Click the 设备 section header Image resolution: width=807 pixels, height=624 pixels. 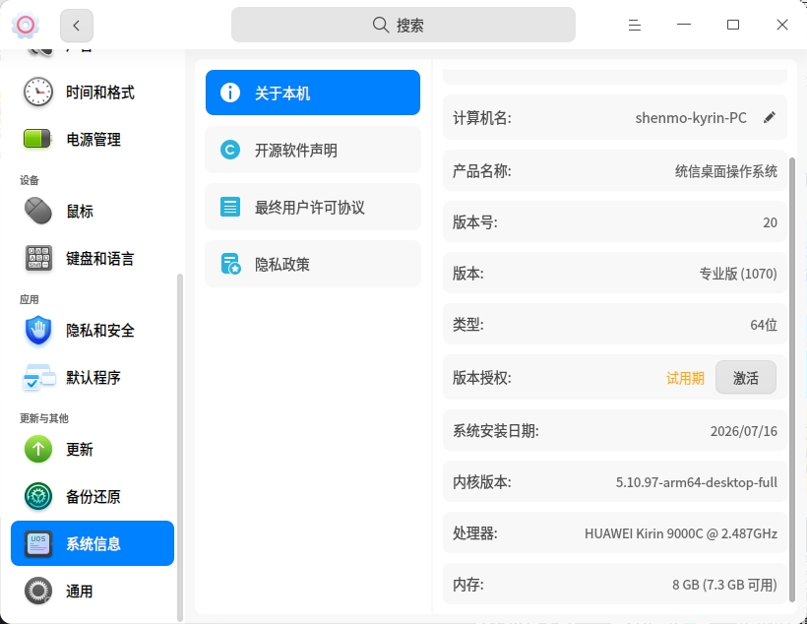pyautogui.click(x=30, y=180)
